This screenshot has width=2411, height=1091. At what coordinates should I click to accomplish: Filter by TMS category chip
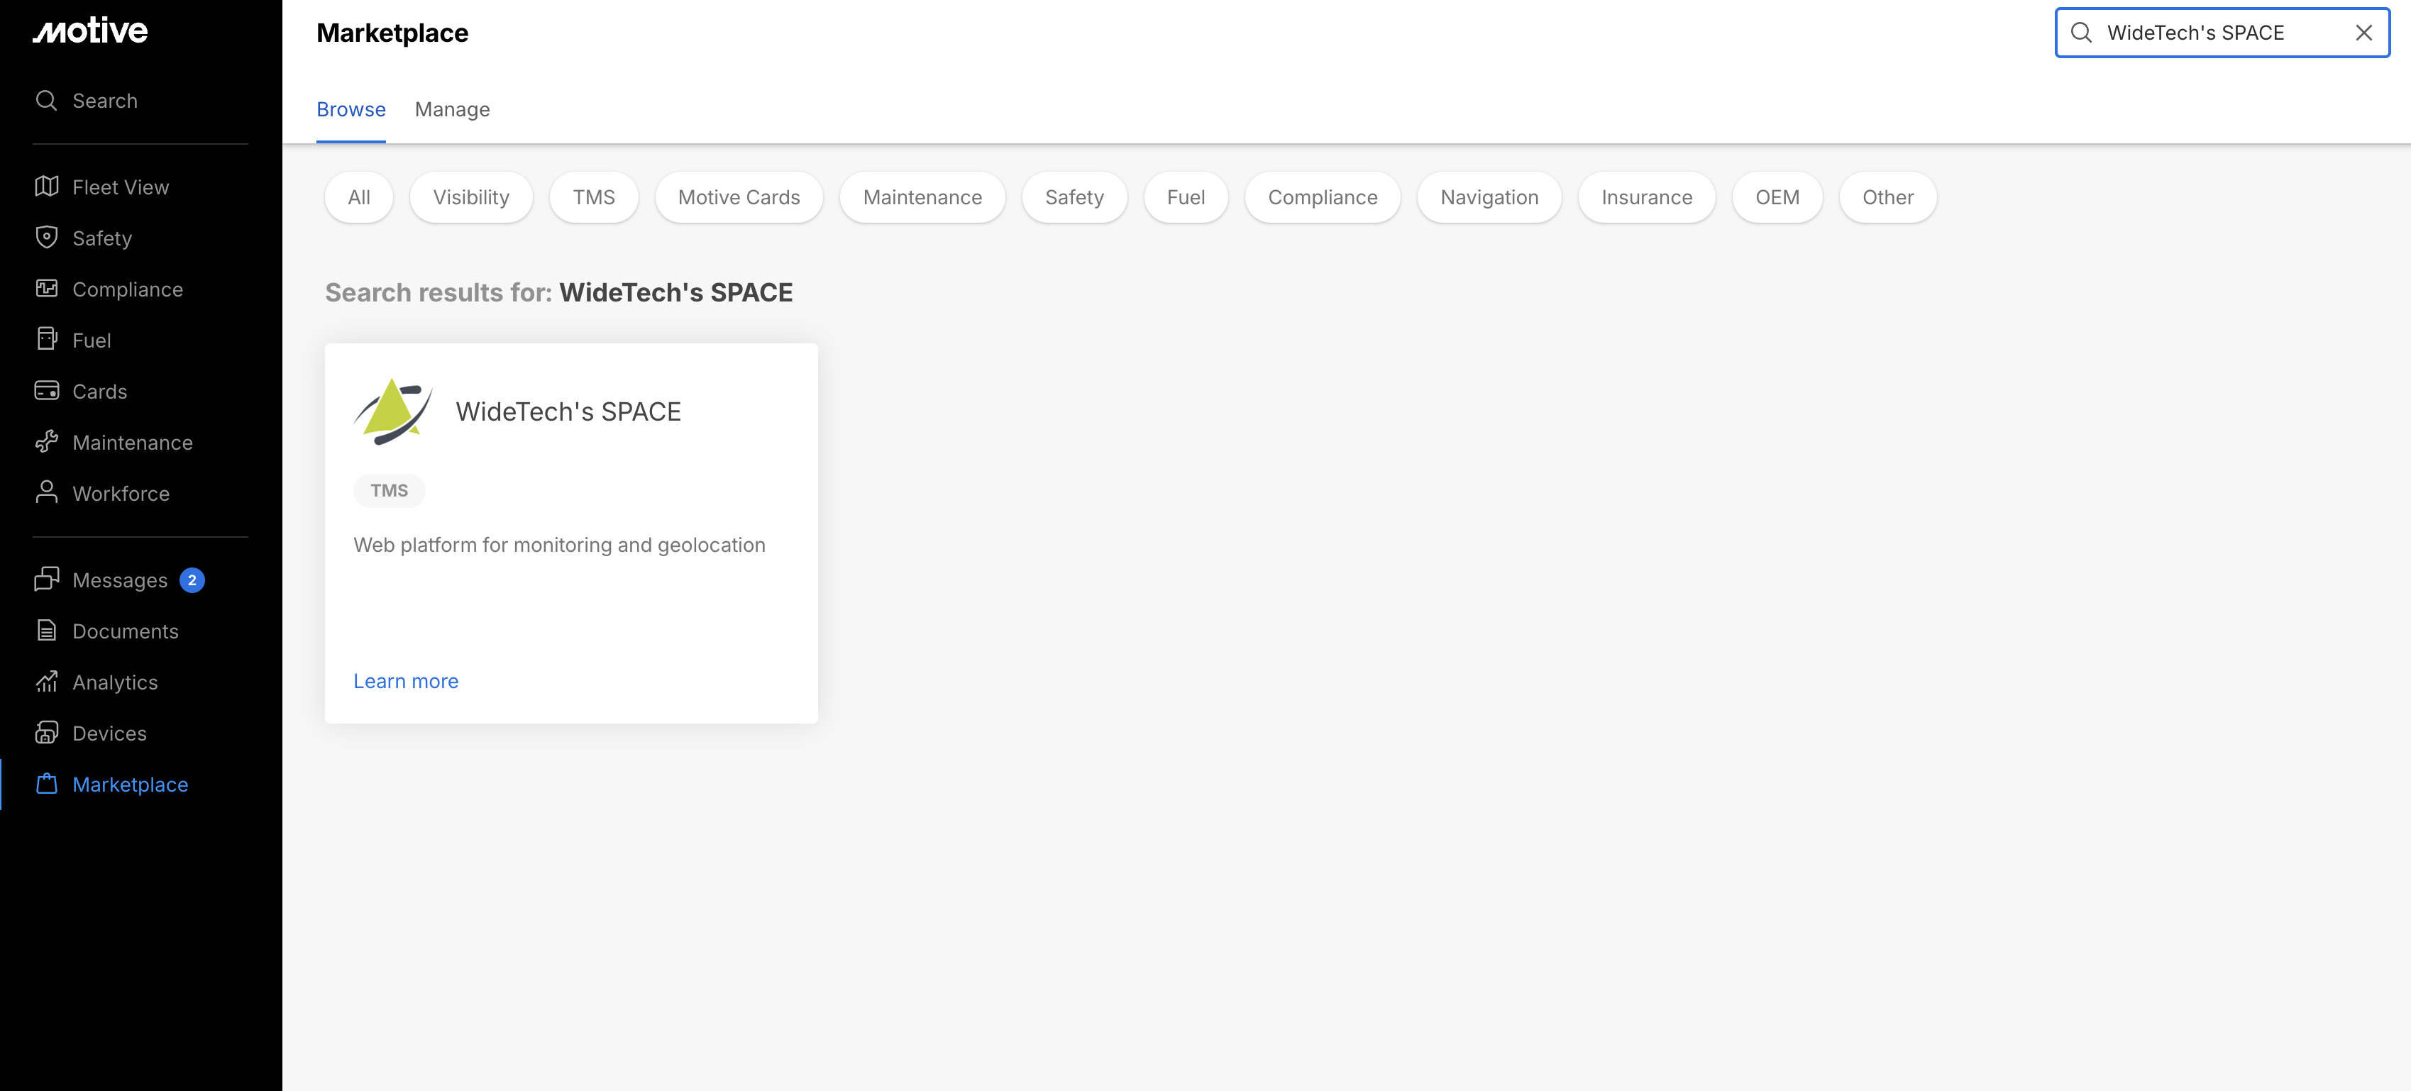pos(593,197)
